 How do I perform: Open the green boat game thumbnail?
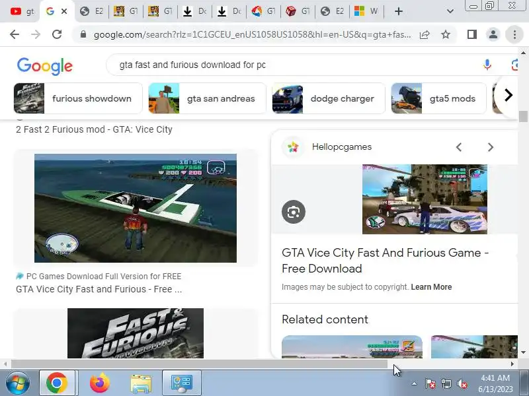pyautogui.click(x=136, y=208)
